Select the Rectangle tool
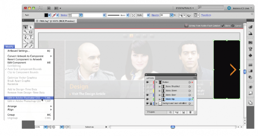The height and width of the screenshot is (136, 258). coord(31,41)
